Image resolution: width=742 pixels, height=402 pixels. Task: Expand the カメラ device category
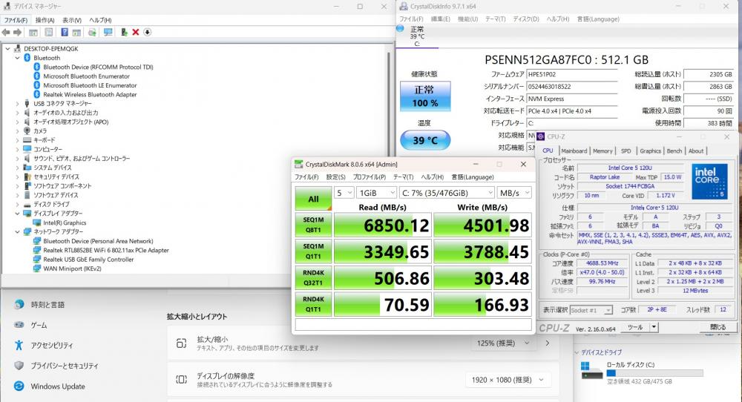(x=19, y=131)
